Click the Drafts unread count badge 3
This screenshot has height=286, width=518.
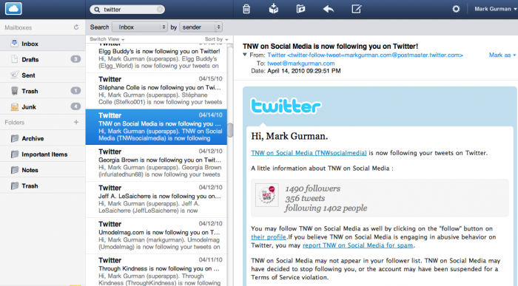tap(75, 59)
